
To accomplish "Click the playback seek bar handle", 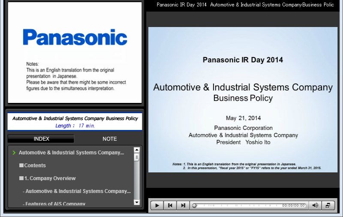I will click(194, 205).
